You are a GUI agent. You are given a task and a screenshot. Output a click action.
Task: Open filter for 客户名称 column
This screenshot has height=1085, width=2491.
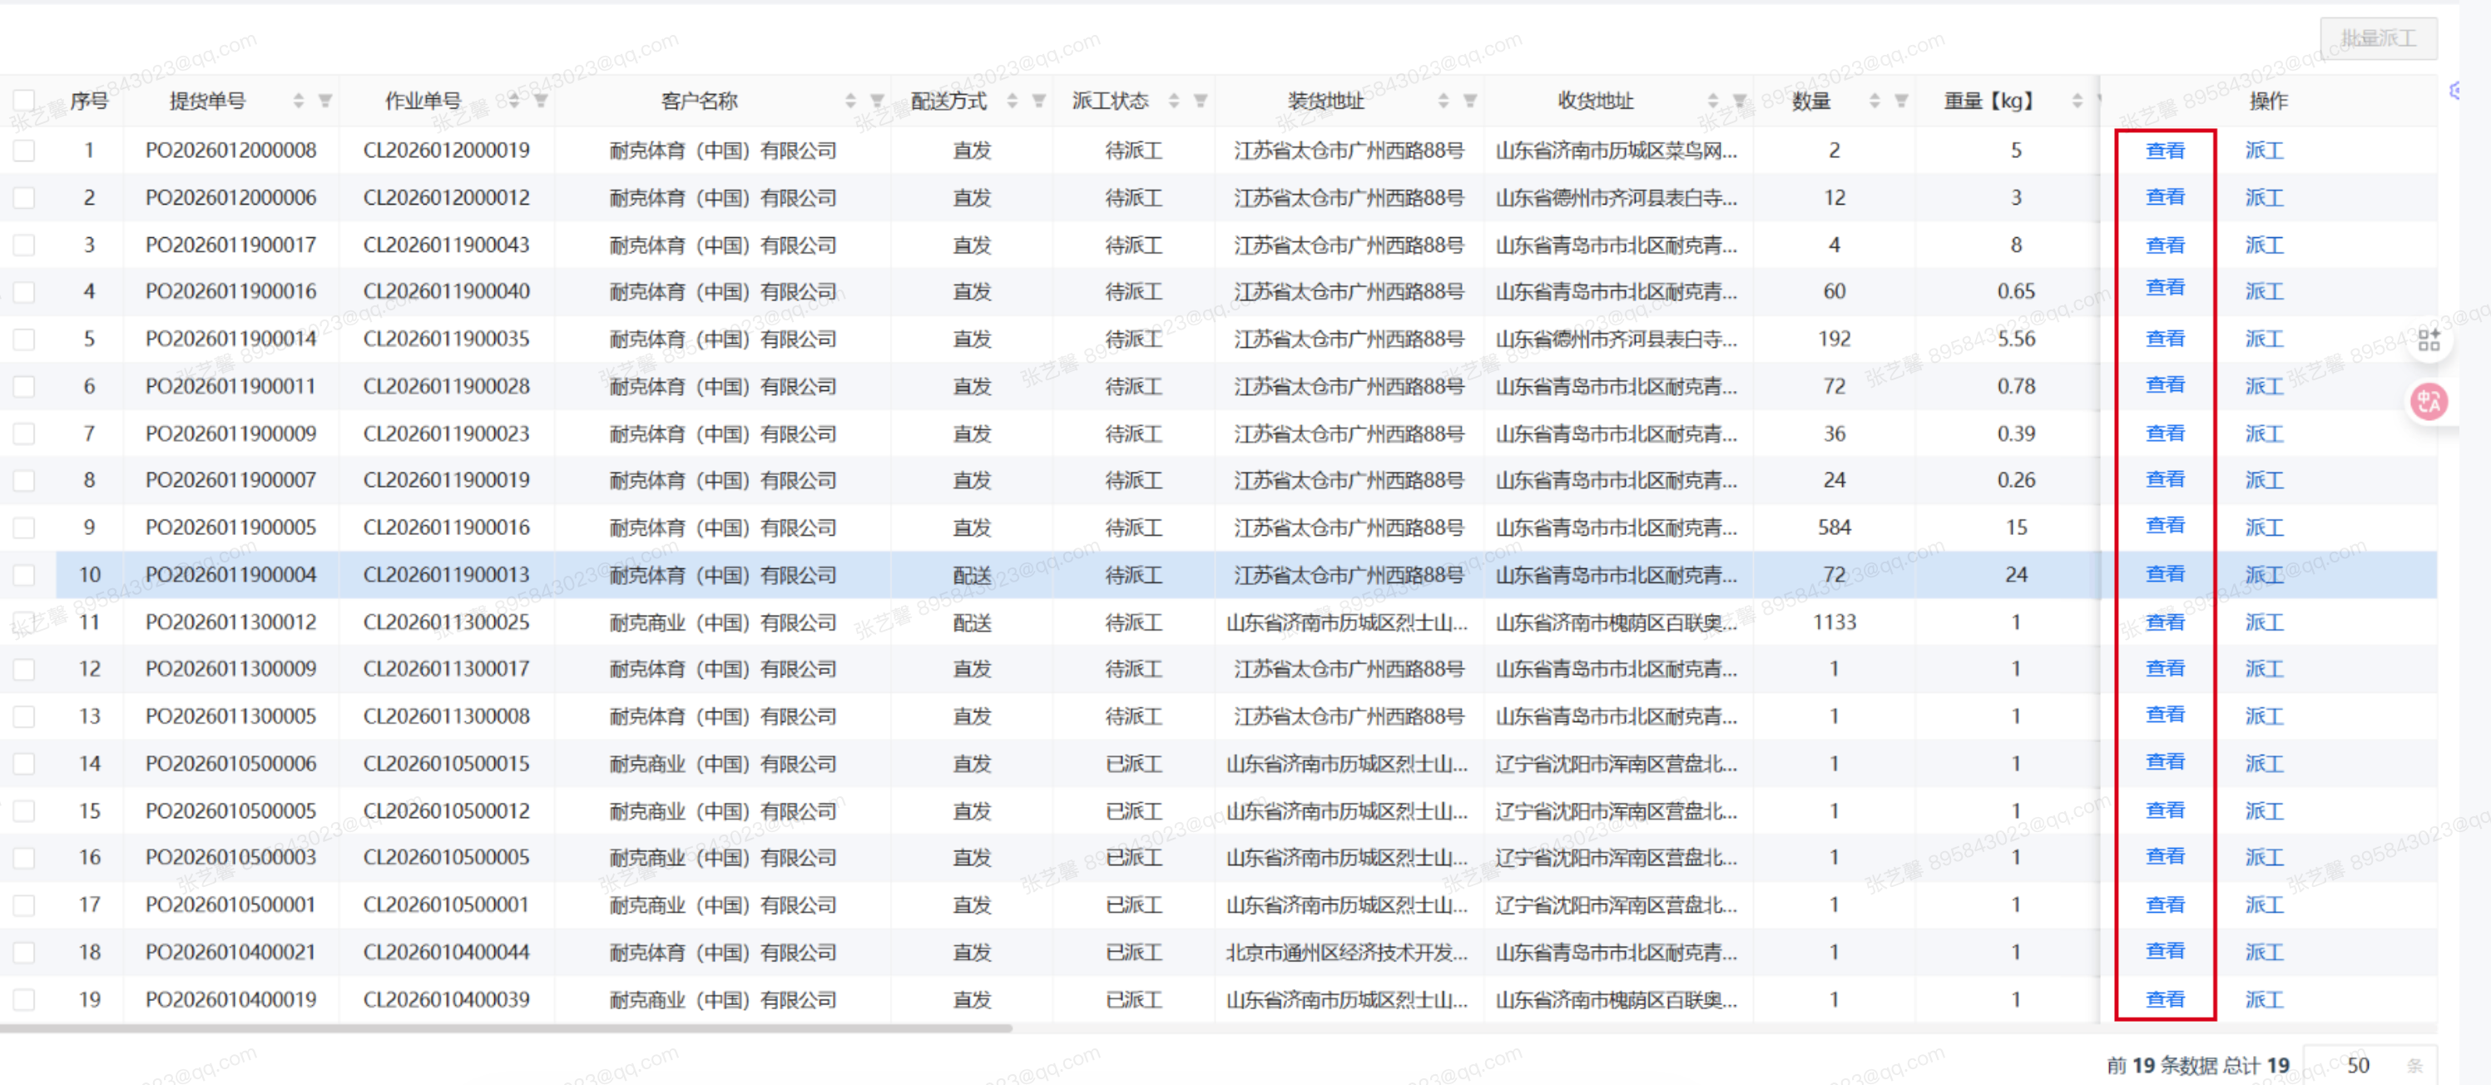tap(877, 101)
